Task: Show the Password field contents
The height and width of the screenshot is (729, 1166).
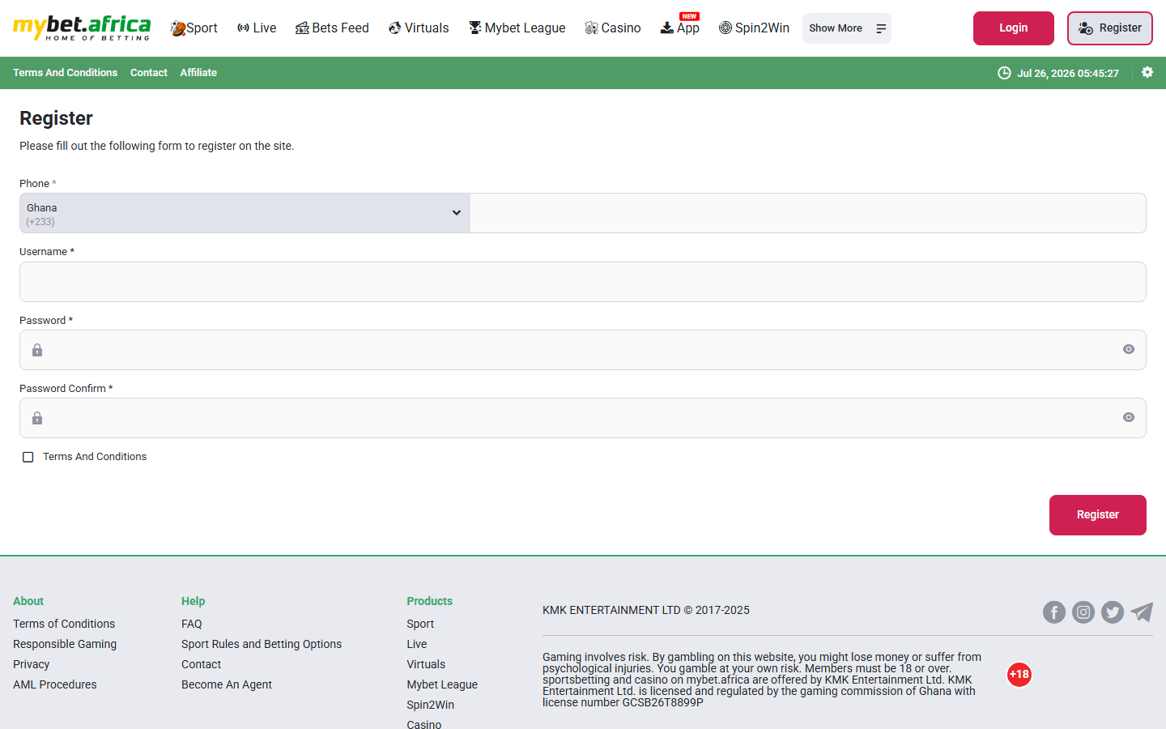Action: pos(1129,349)
